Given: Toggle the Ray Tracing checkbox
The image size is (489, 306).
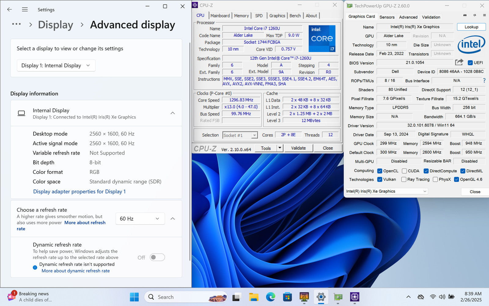Looking at the screenshot, I should (404, 180).
